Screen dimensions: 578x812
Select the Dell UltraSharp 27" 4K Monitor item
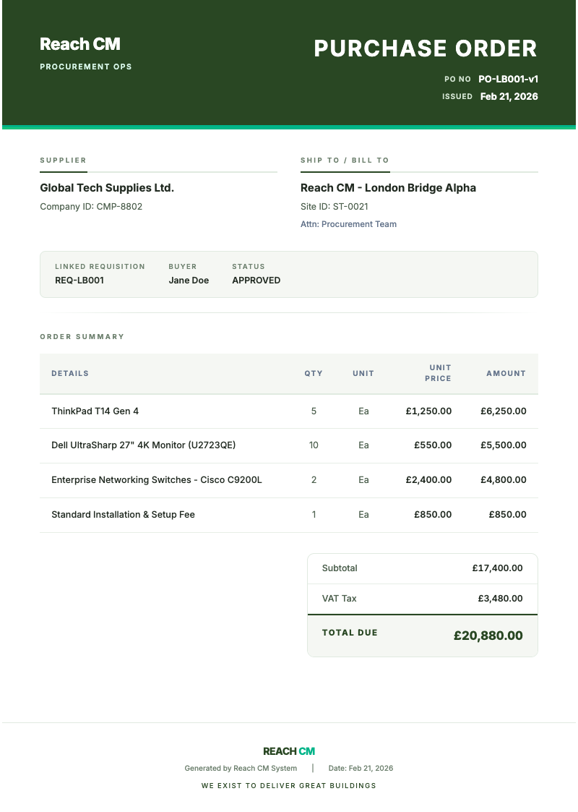(x=143, y=445)
